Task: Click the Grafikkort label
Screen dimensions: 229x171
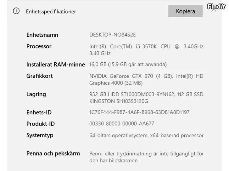Action: pyautogui.click(x=39, y=76)
